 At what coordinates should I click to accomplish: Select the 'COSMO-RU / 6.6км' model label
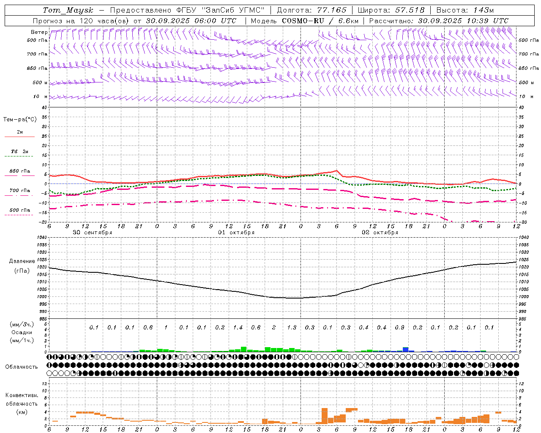320,21
